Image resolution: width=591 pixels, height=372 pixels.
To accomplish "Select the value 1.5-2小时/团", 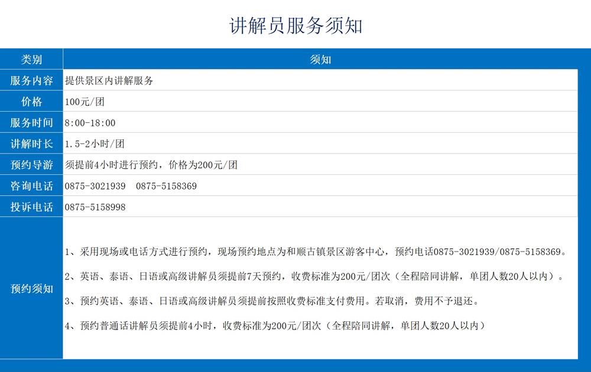I will click(94, 144).
